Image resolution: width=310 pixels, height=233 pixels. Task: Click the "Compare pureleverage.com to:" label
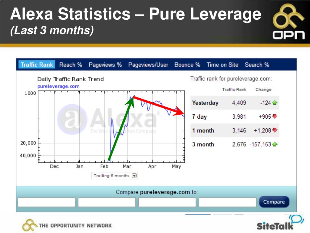click(157, 192)
